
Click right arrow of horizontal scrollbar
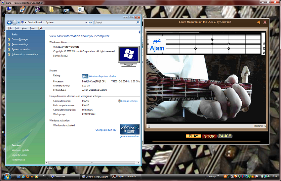(x=138, y=163)
